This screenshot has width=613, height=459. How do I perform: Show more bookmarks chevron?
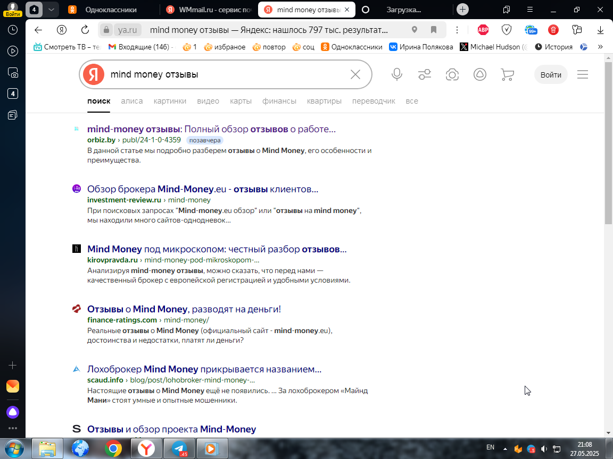click(x=600, y=47)
